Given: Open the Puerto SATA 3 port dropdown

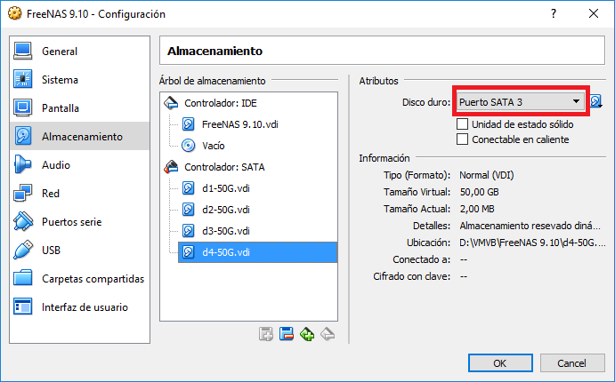Looking at the screenshot, I should (x=521, y=102).
